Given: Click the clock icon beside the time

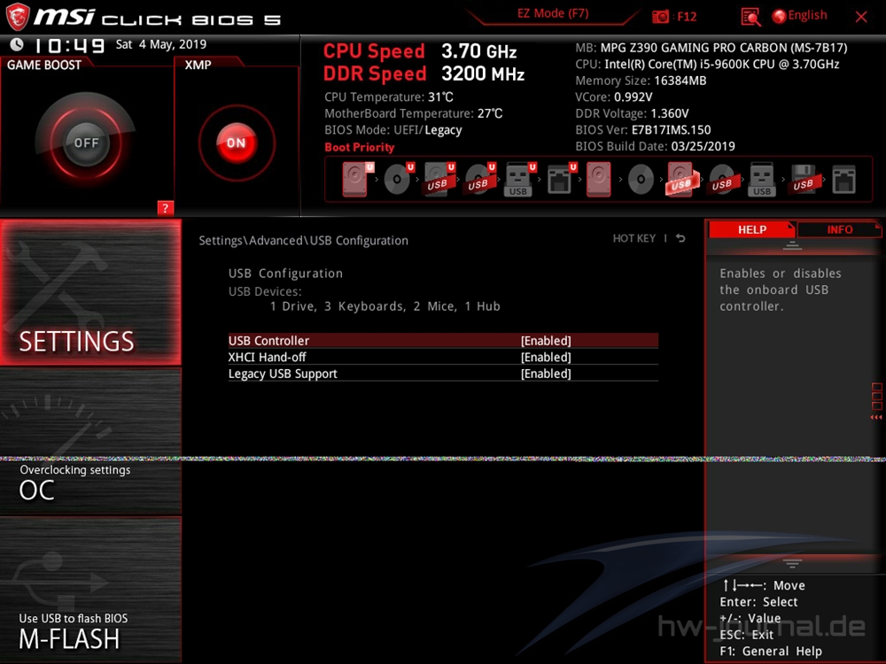Looking at the screenshot, I should [x=16, y=44].
